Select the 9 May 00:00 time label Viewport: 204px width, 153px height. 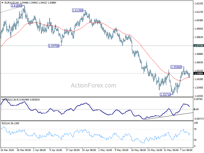[122, 150]
